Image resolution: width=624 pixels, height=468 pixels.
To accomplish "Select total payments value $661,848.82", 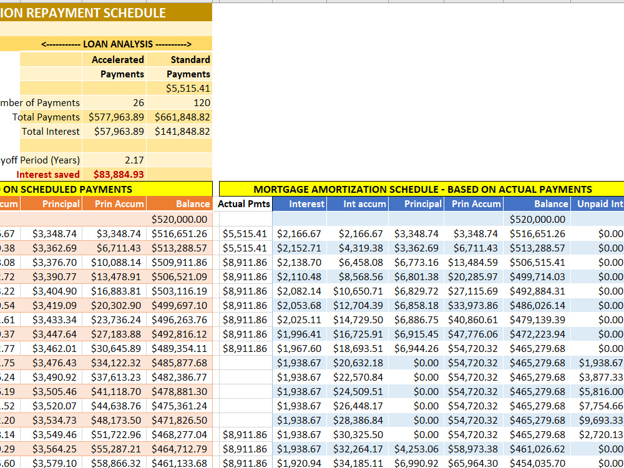I will [x=180, y=117].
